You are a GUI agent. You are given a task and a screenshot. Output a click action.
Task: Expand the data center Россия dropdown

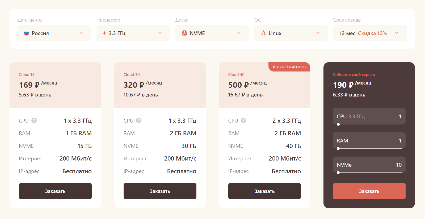tap(81, 33)
